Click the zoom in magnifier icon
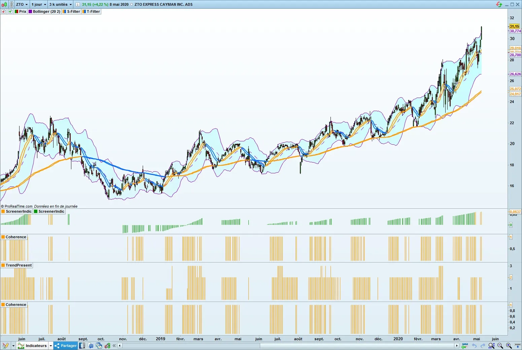This screenshot has height=350, width=522. [509, 346]
